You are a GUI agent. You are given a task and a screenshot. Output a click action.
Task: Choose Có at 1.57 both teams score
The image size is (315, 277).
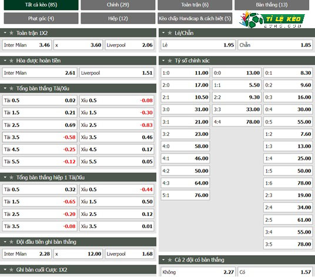275,272
